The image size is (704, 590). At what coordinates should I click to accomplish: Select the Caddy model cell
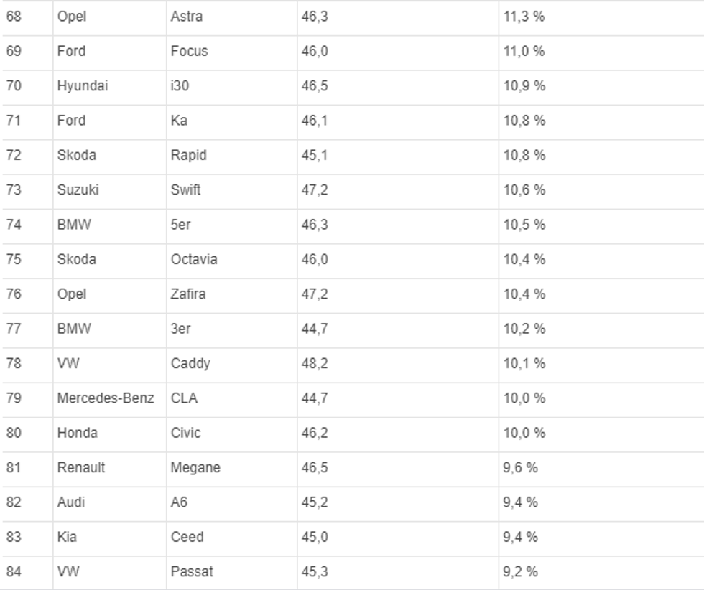[x=190, y=363]
